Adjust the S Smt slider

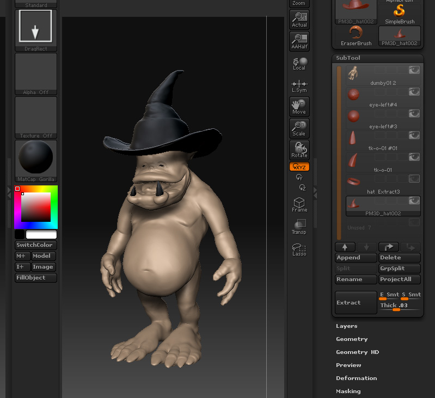[411, 296]
